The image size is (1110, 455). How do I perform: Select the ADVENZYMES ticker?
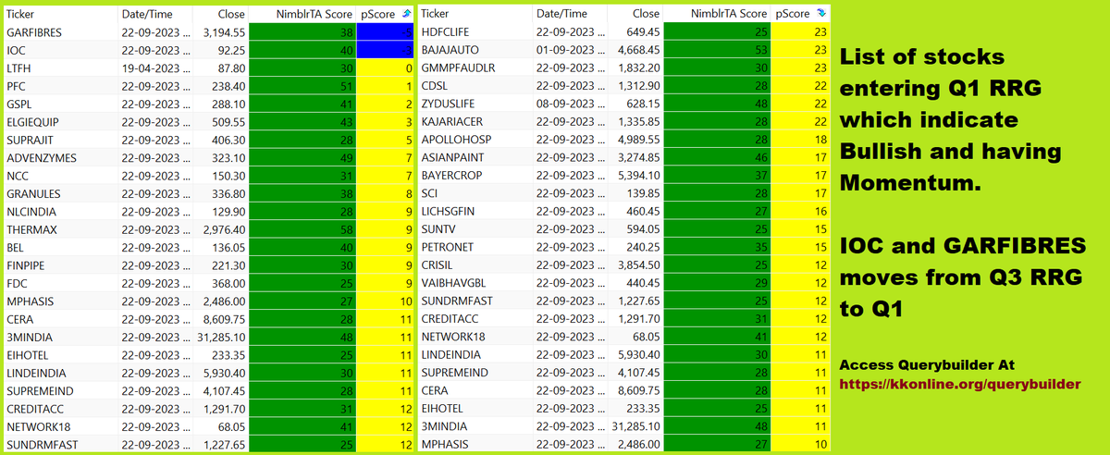(x=41, y=157)
